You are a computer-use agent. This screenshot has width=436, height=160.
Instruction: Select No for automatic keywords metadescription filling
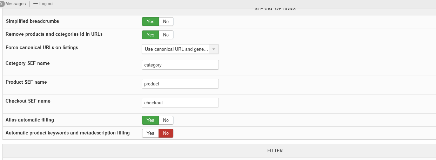tap(166, 133)
